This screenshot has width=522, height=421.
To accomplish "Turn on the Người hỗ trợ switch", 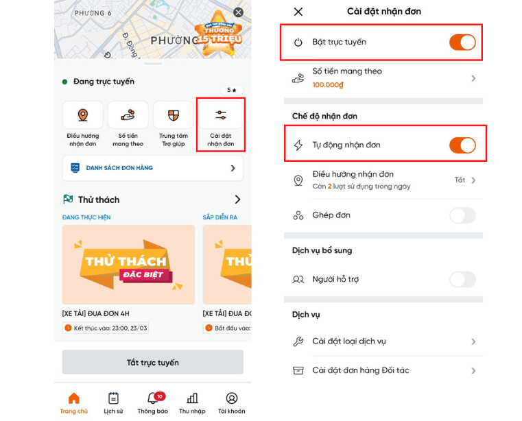I will click(x=462, y=279).
